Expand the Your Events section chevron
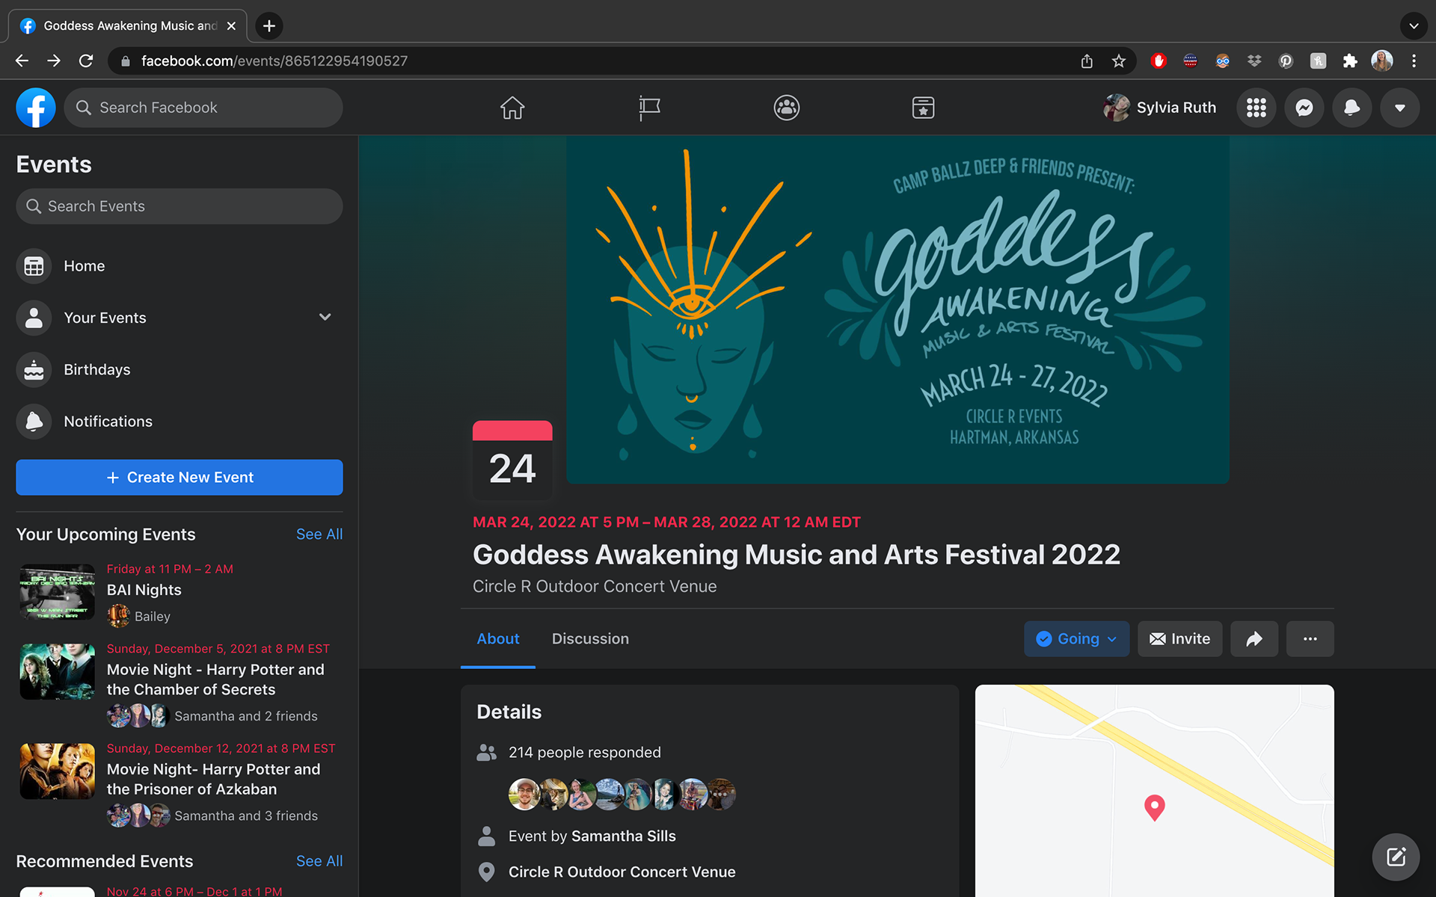1436x897 pixels. click(325, 317)
